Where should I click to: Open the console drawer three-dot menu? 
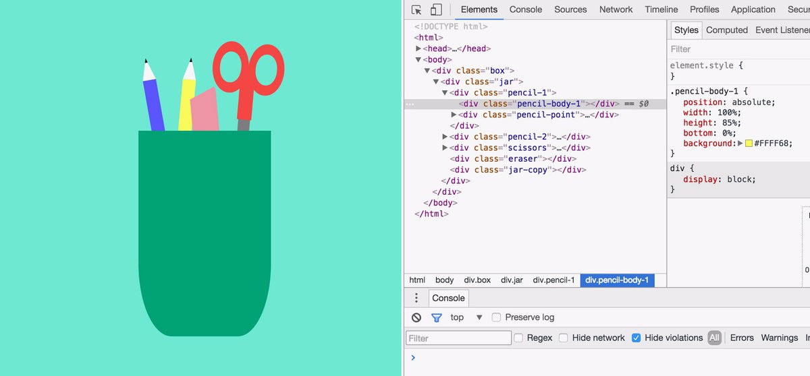coord(416,298)
